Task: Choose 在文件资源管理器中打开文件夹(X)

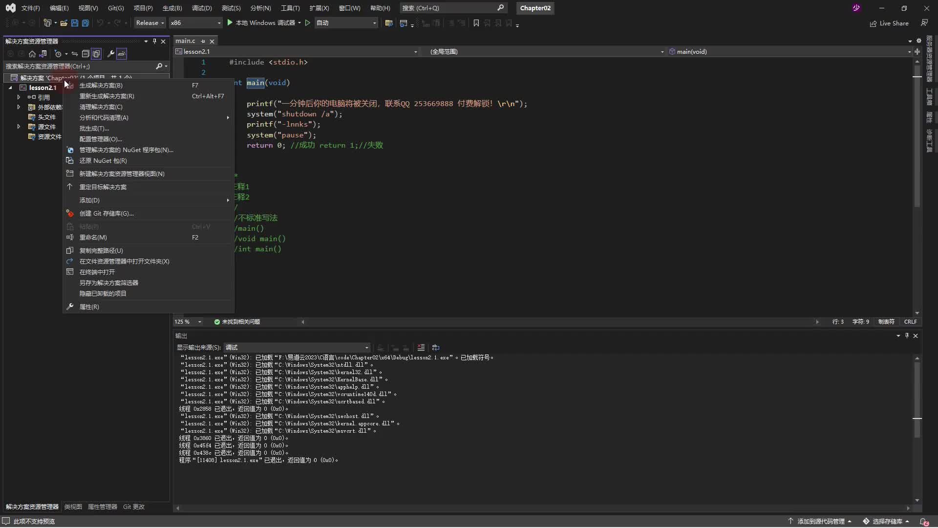Action: pyautogui.click(x=149, y=261)
